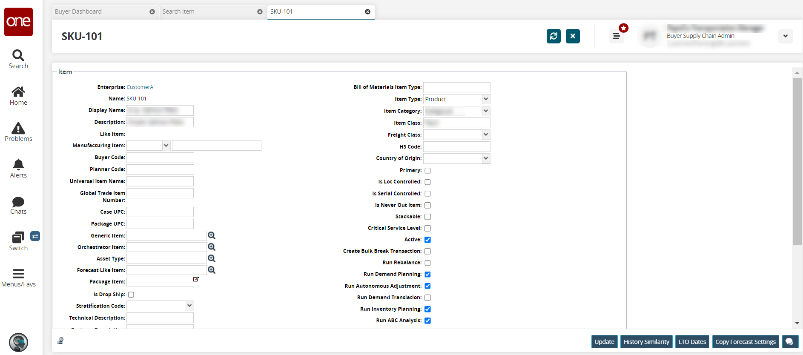Open the Problems warning icon

click(18, 132)
